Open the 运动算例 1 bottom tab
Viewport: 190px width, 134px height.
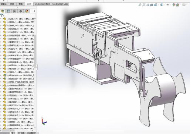[31, 133]
